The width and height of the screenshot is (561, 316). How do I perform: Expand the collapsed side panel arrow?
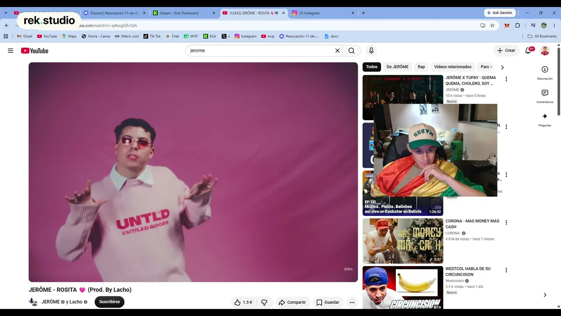point(545,295)
